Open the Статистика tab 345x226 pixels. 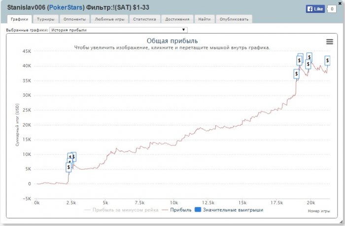(144, 19)
